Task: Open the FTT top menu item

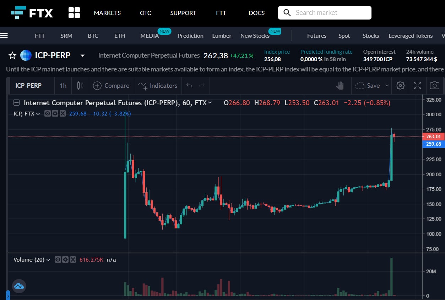Action: (221, 13)
